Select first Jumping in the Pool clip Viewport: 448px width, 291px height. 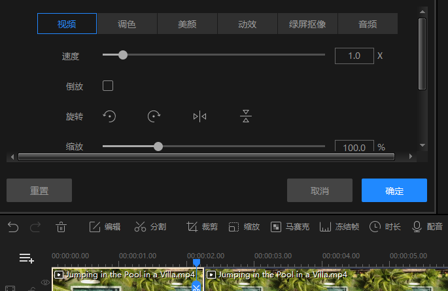click(x=128, y=279)
